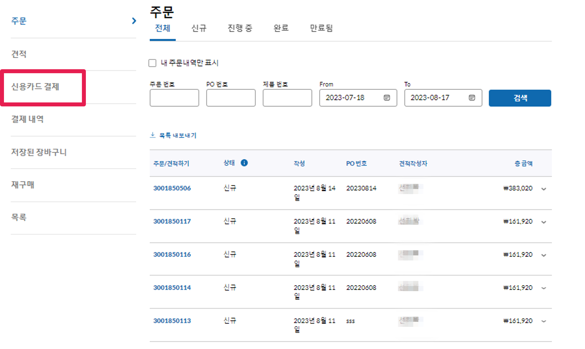The width and height of the screenshot is (585, 349).
Task: Expand order 3001850113 row chevron
Action: (x=544, y=321)
